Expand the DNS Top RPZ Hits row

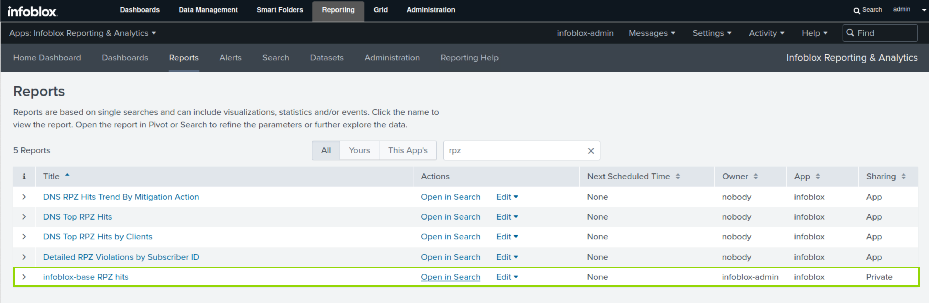24,217
